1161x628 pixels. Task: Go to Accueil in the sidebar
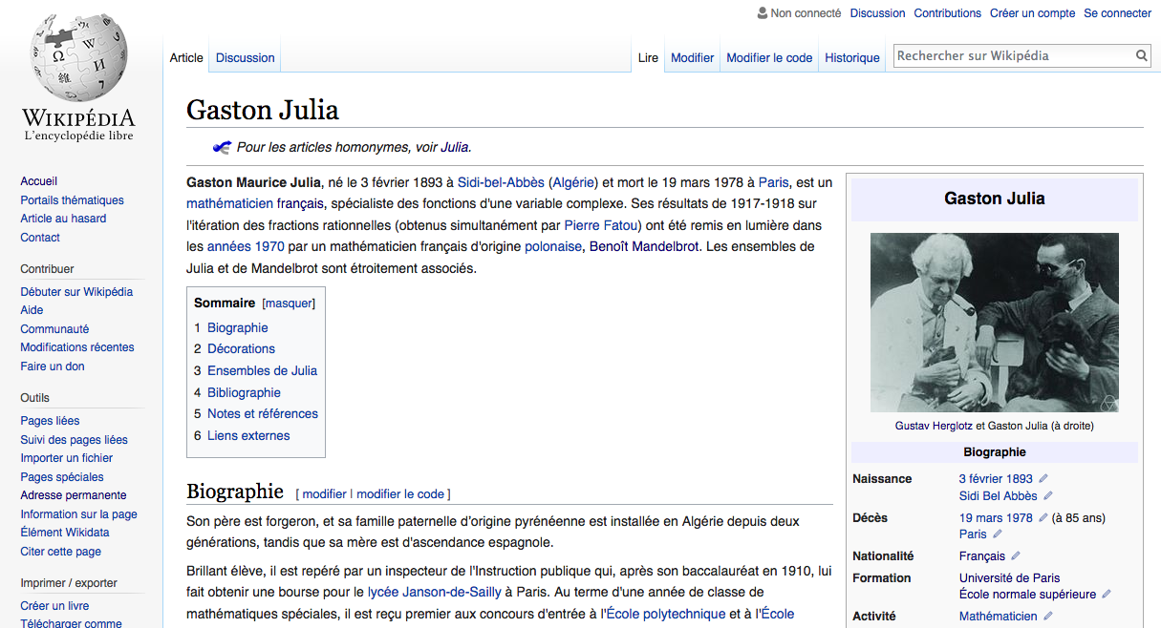(x=39, y=181)
